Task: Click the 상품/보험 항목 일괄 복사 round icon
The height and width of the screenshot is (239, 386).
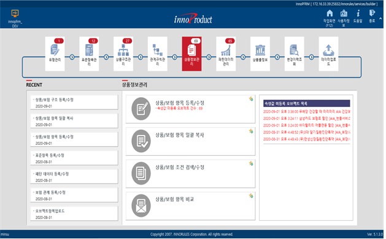Action: point(141,141)
